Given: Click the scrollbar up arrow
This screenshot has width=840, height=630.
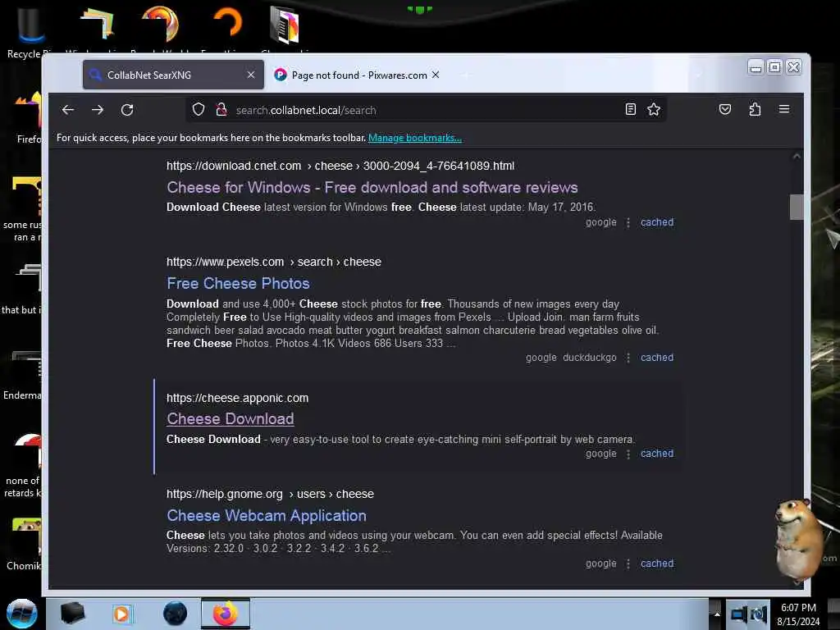Looking at the screenshot, I should click(796, 157).
